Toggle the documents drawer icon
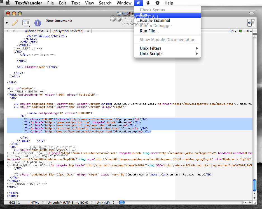Screen dimensions: 262x209 (251, 23)
